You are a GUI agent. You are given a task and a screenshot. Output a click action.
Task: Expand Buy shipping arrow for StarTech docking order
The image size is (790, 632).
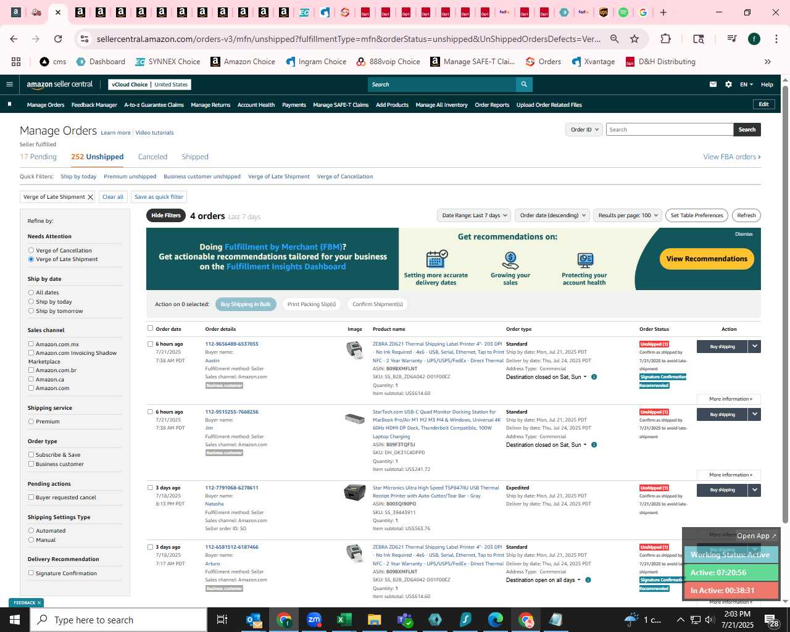[x=754, y=415]
